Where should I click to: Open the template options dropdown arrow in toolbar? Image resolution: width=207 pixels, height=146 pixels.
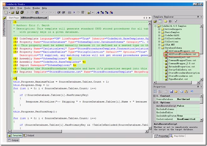tap(93, 12)
